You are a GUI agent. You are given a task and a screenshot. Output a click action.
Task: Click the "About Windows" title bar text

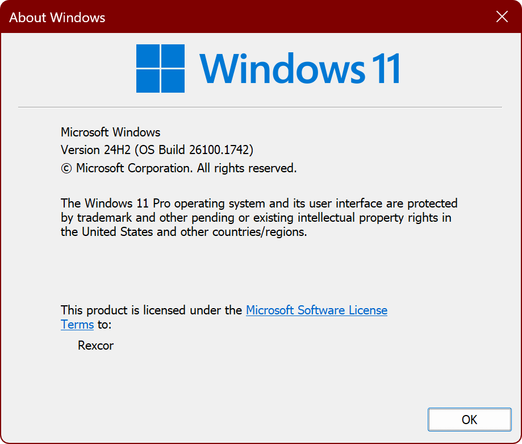pyautogui.click(x=57, y=17)
